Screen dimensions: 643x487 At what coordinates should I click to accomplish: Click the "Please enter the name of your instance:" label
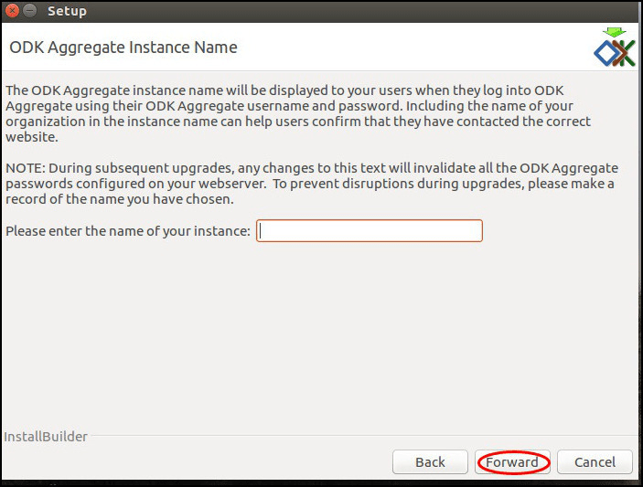point(127,231)
